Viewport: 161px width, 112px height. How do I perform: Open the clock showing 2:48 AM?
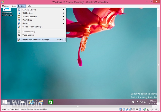153,102
